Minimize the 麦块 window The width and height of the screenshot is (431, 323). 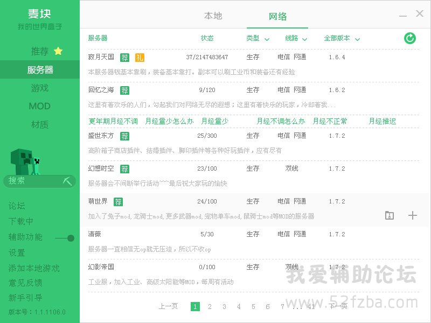(402, 16)
